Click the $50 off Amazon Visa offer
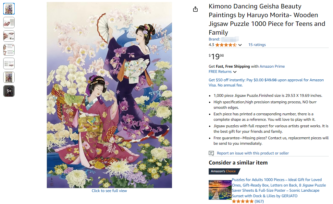This screenshot has width=333, height=204. pos(266,83)
